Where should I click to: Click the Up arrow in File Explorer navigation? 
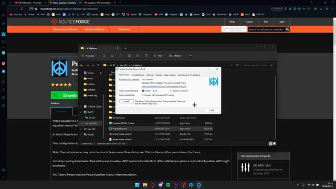tap(98, 65)
